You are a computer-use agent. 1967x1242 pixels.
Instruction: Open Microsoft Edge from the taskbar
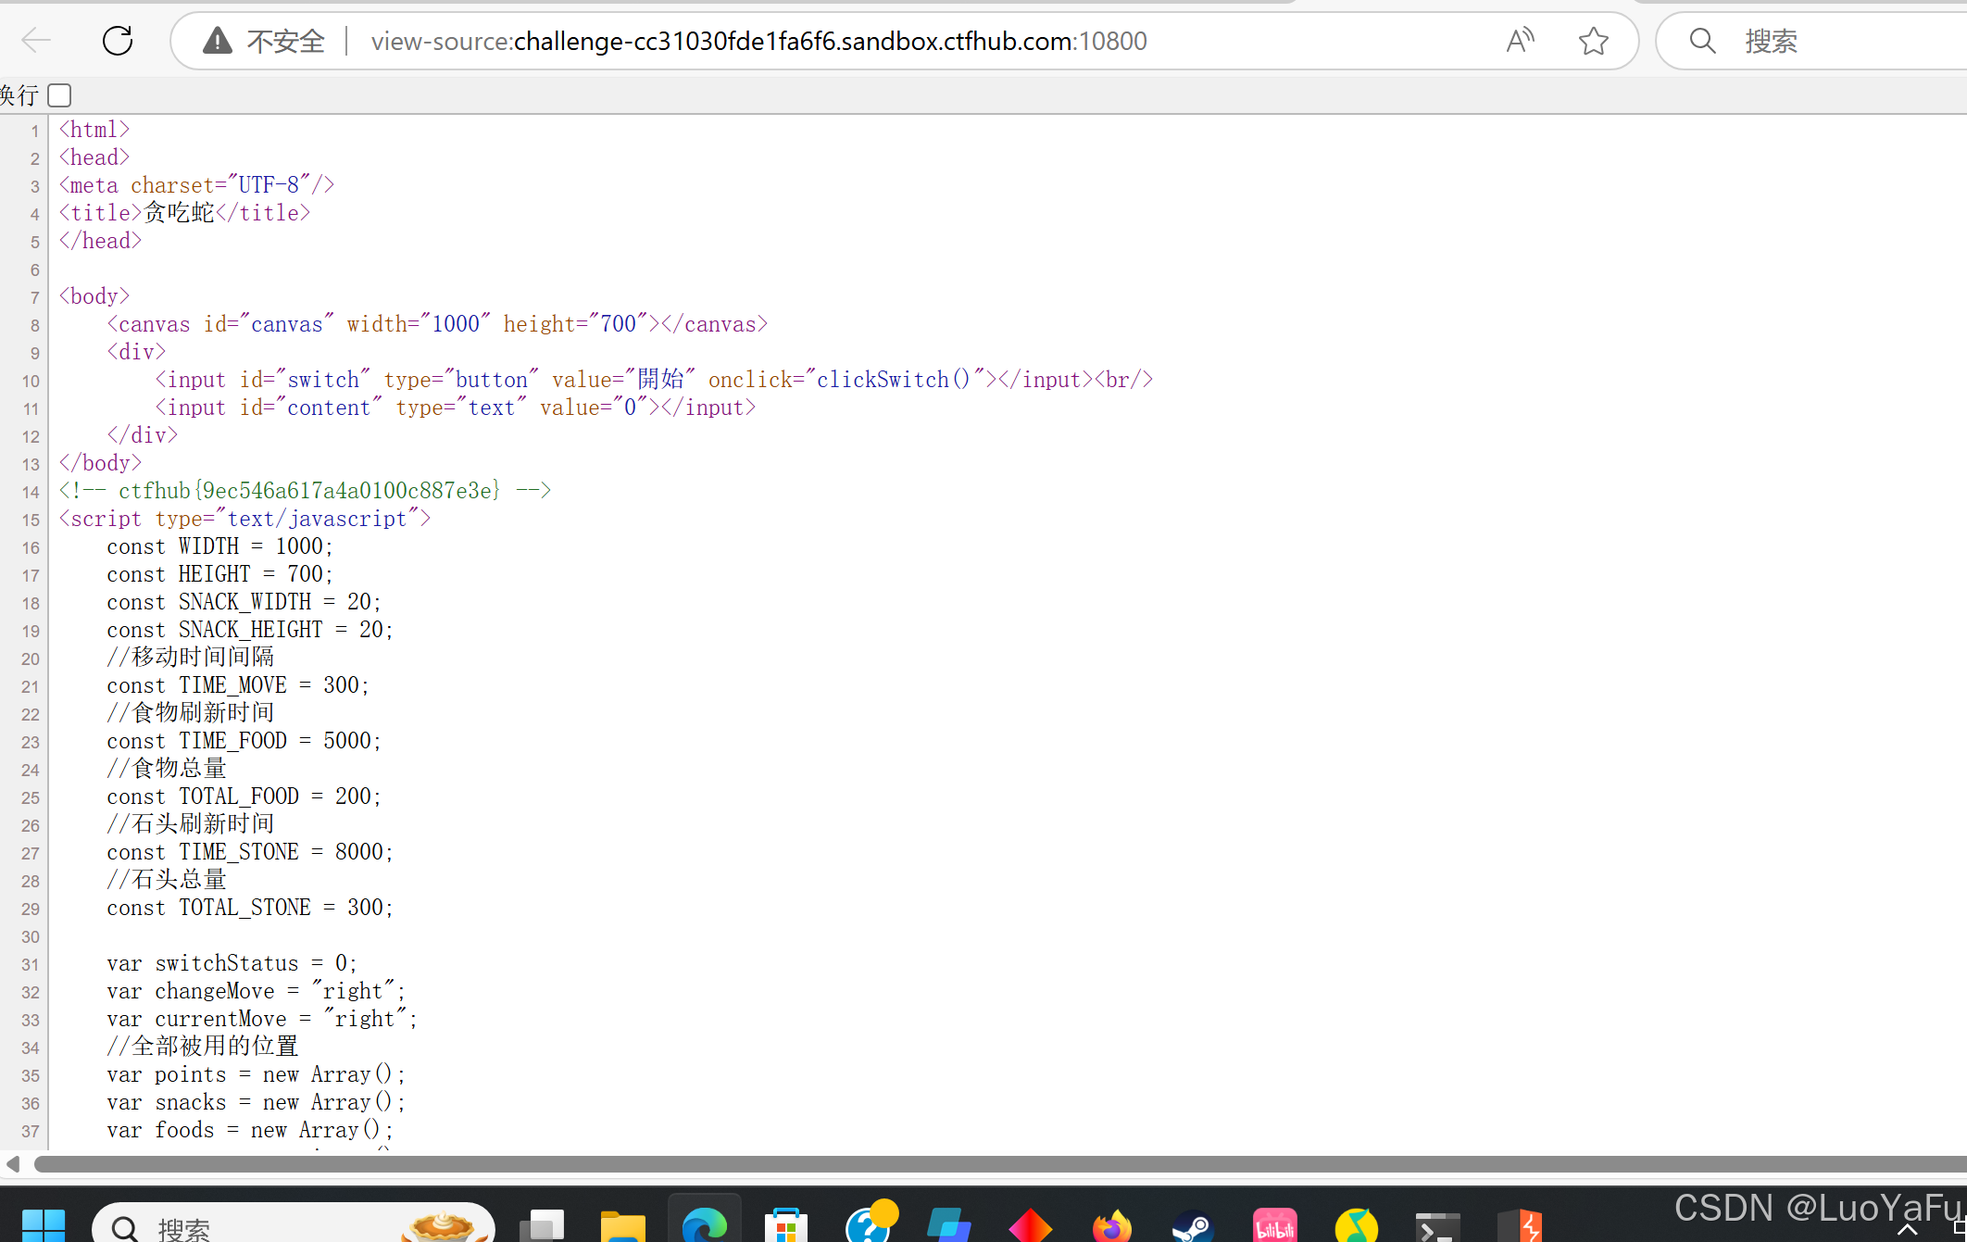[x=704, y=1224]
